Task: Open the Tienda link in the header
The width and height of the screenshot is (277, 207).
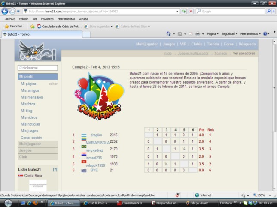Action: pos(213,44)
